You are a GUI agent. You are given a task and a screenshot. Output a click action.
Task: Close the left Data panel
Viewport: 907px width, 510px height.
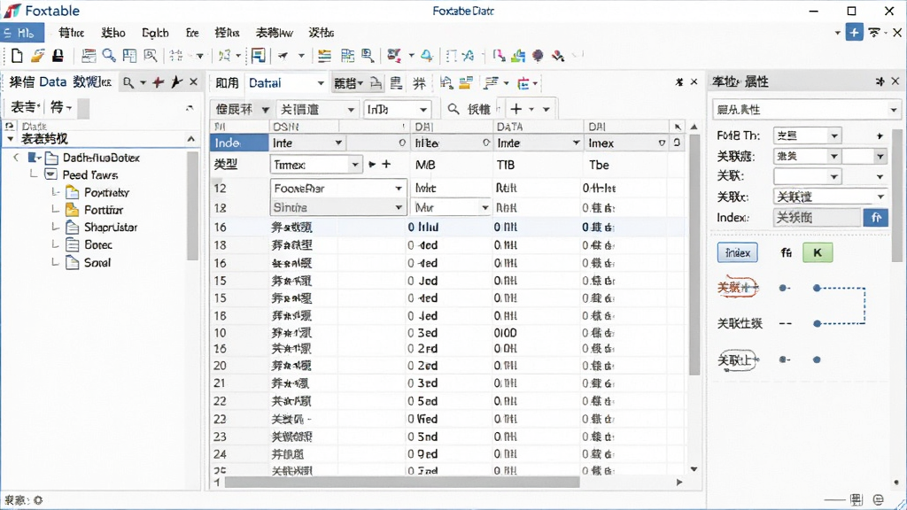194,82
